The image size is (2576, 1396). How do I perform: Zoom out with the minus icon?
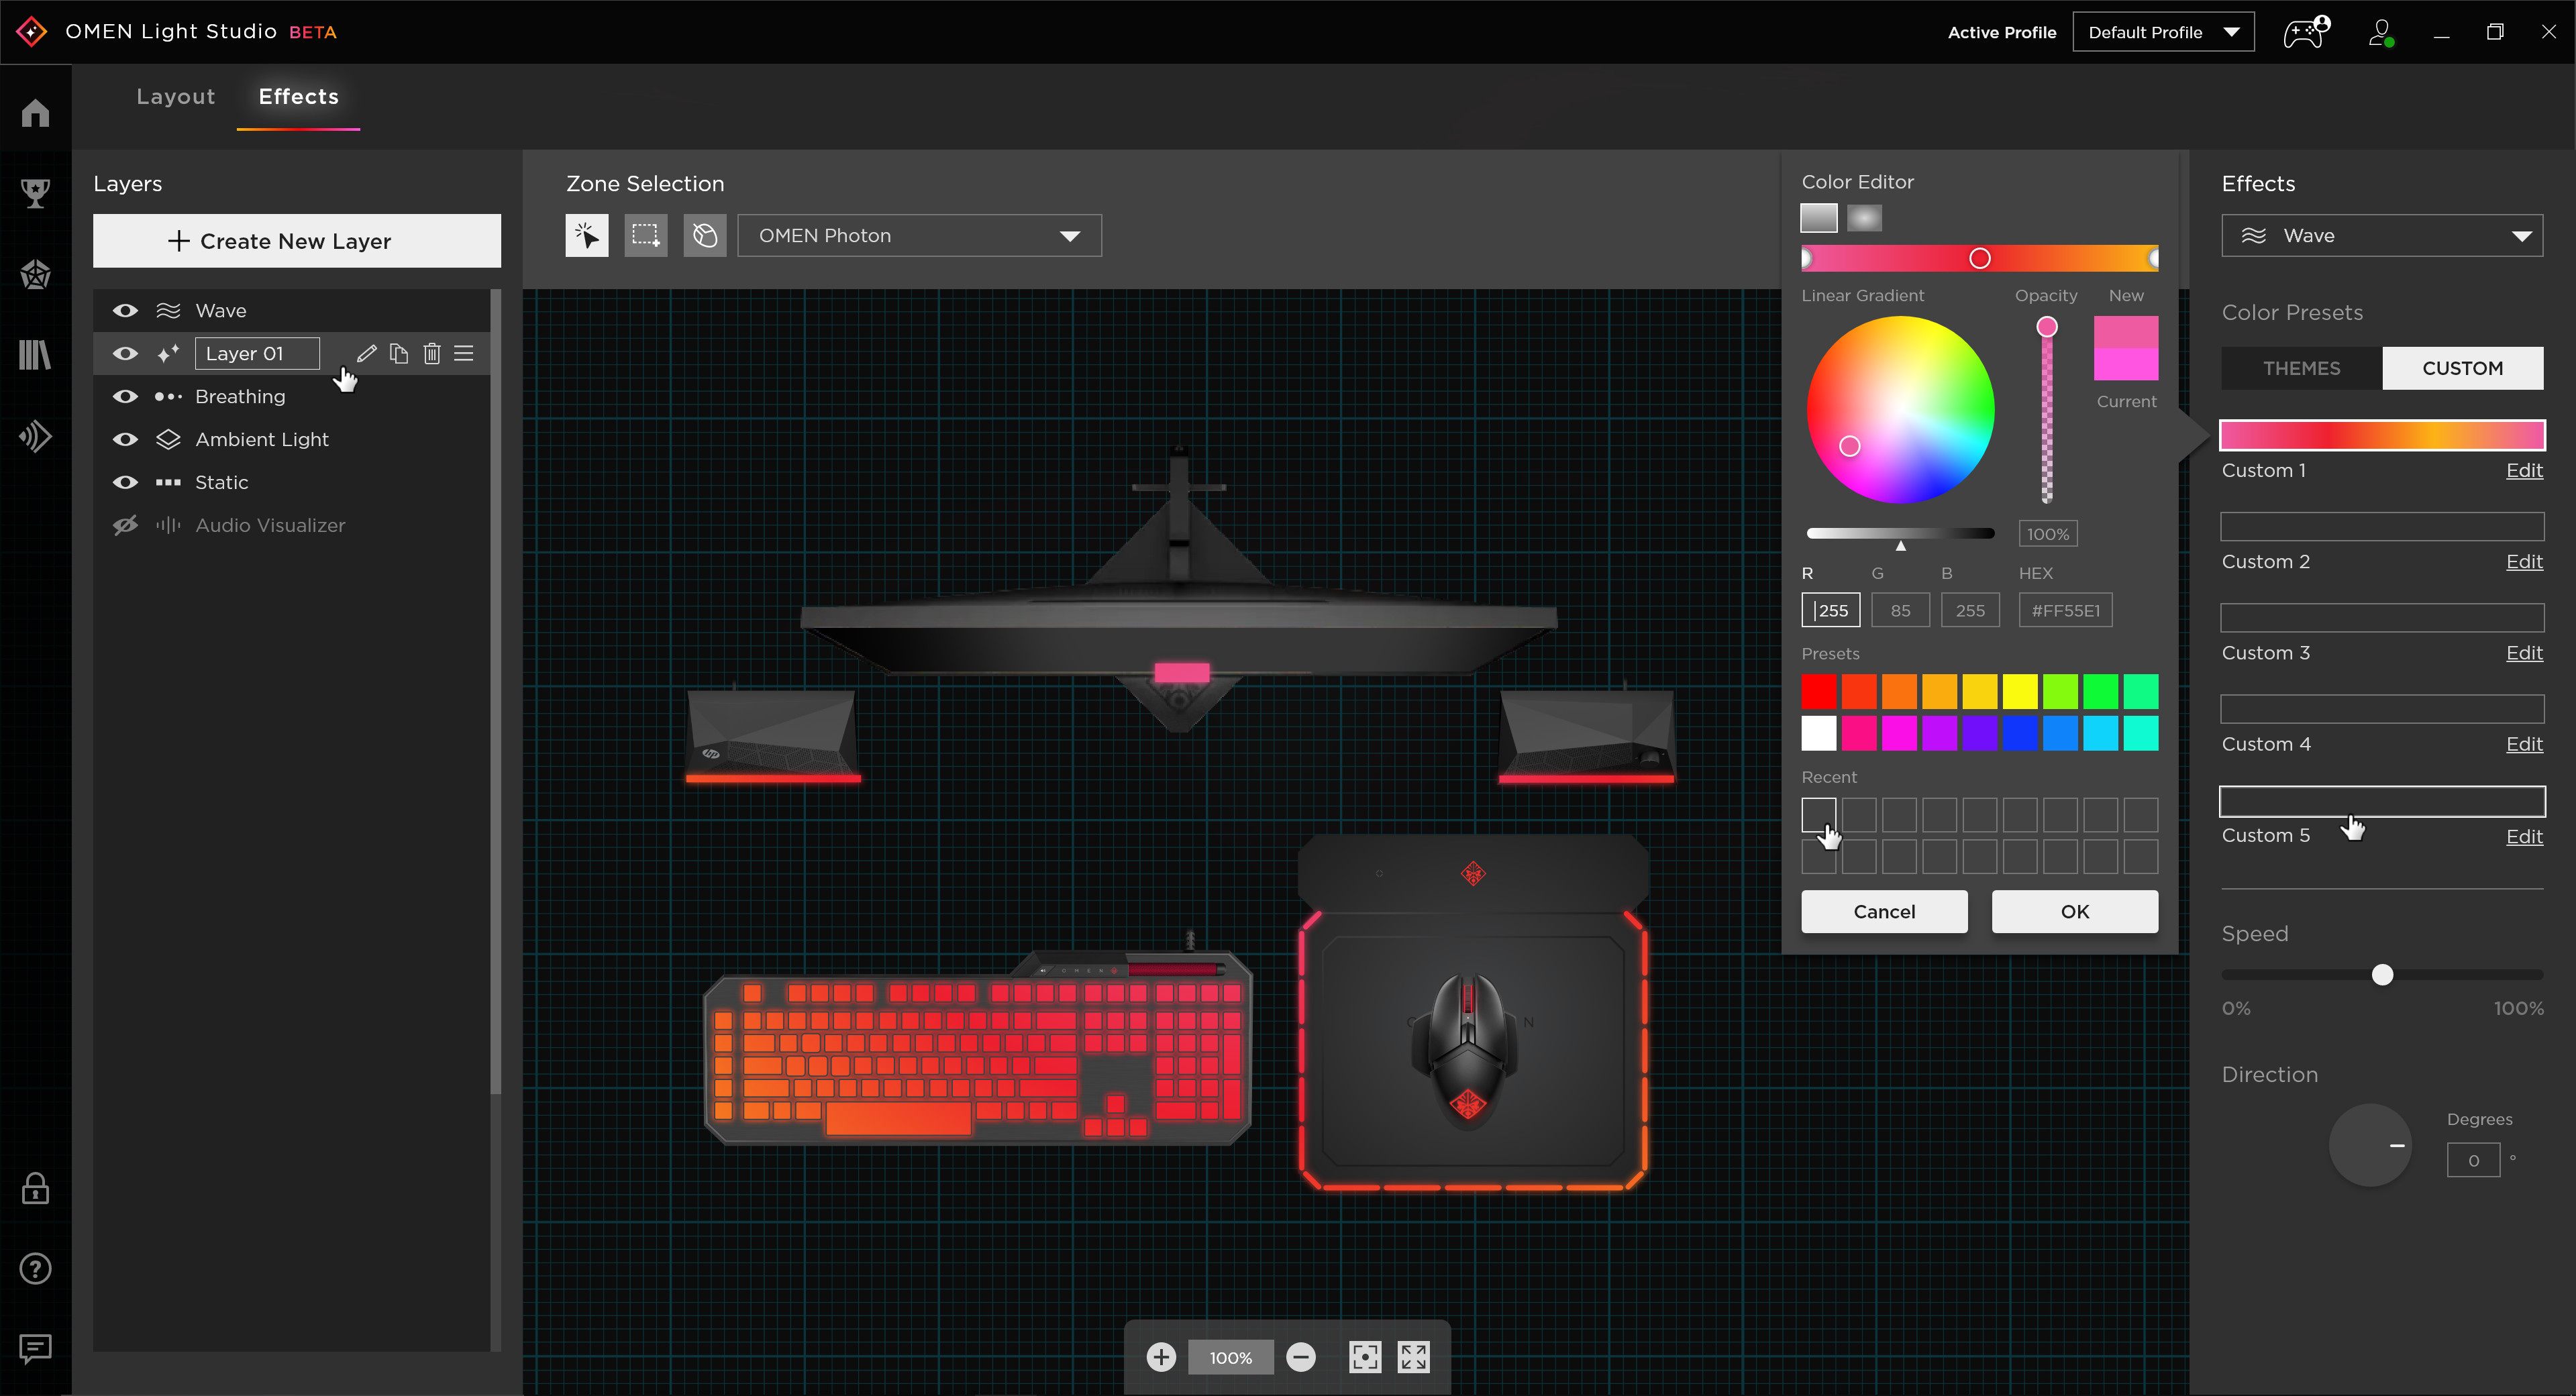pos(1301,1357)
